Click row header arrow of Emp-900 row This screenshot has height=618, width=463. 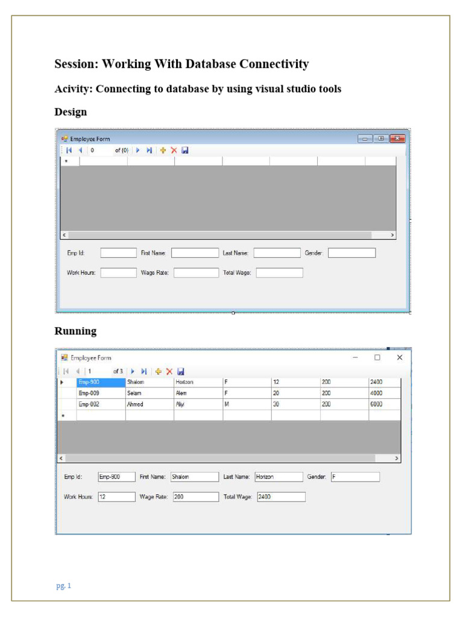pos(67,382)
